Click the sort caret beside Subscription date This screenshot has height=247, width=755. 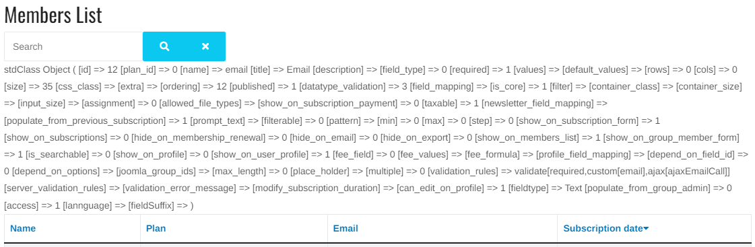[x=646, y=228]
